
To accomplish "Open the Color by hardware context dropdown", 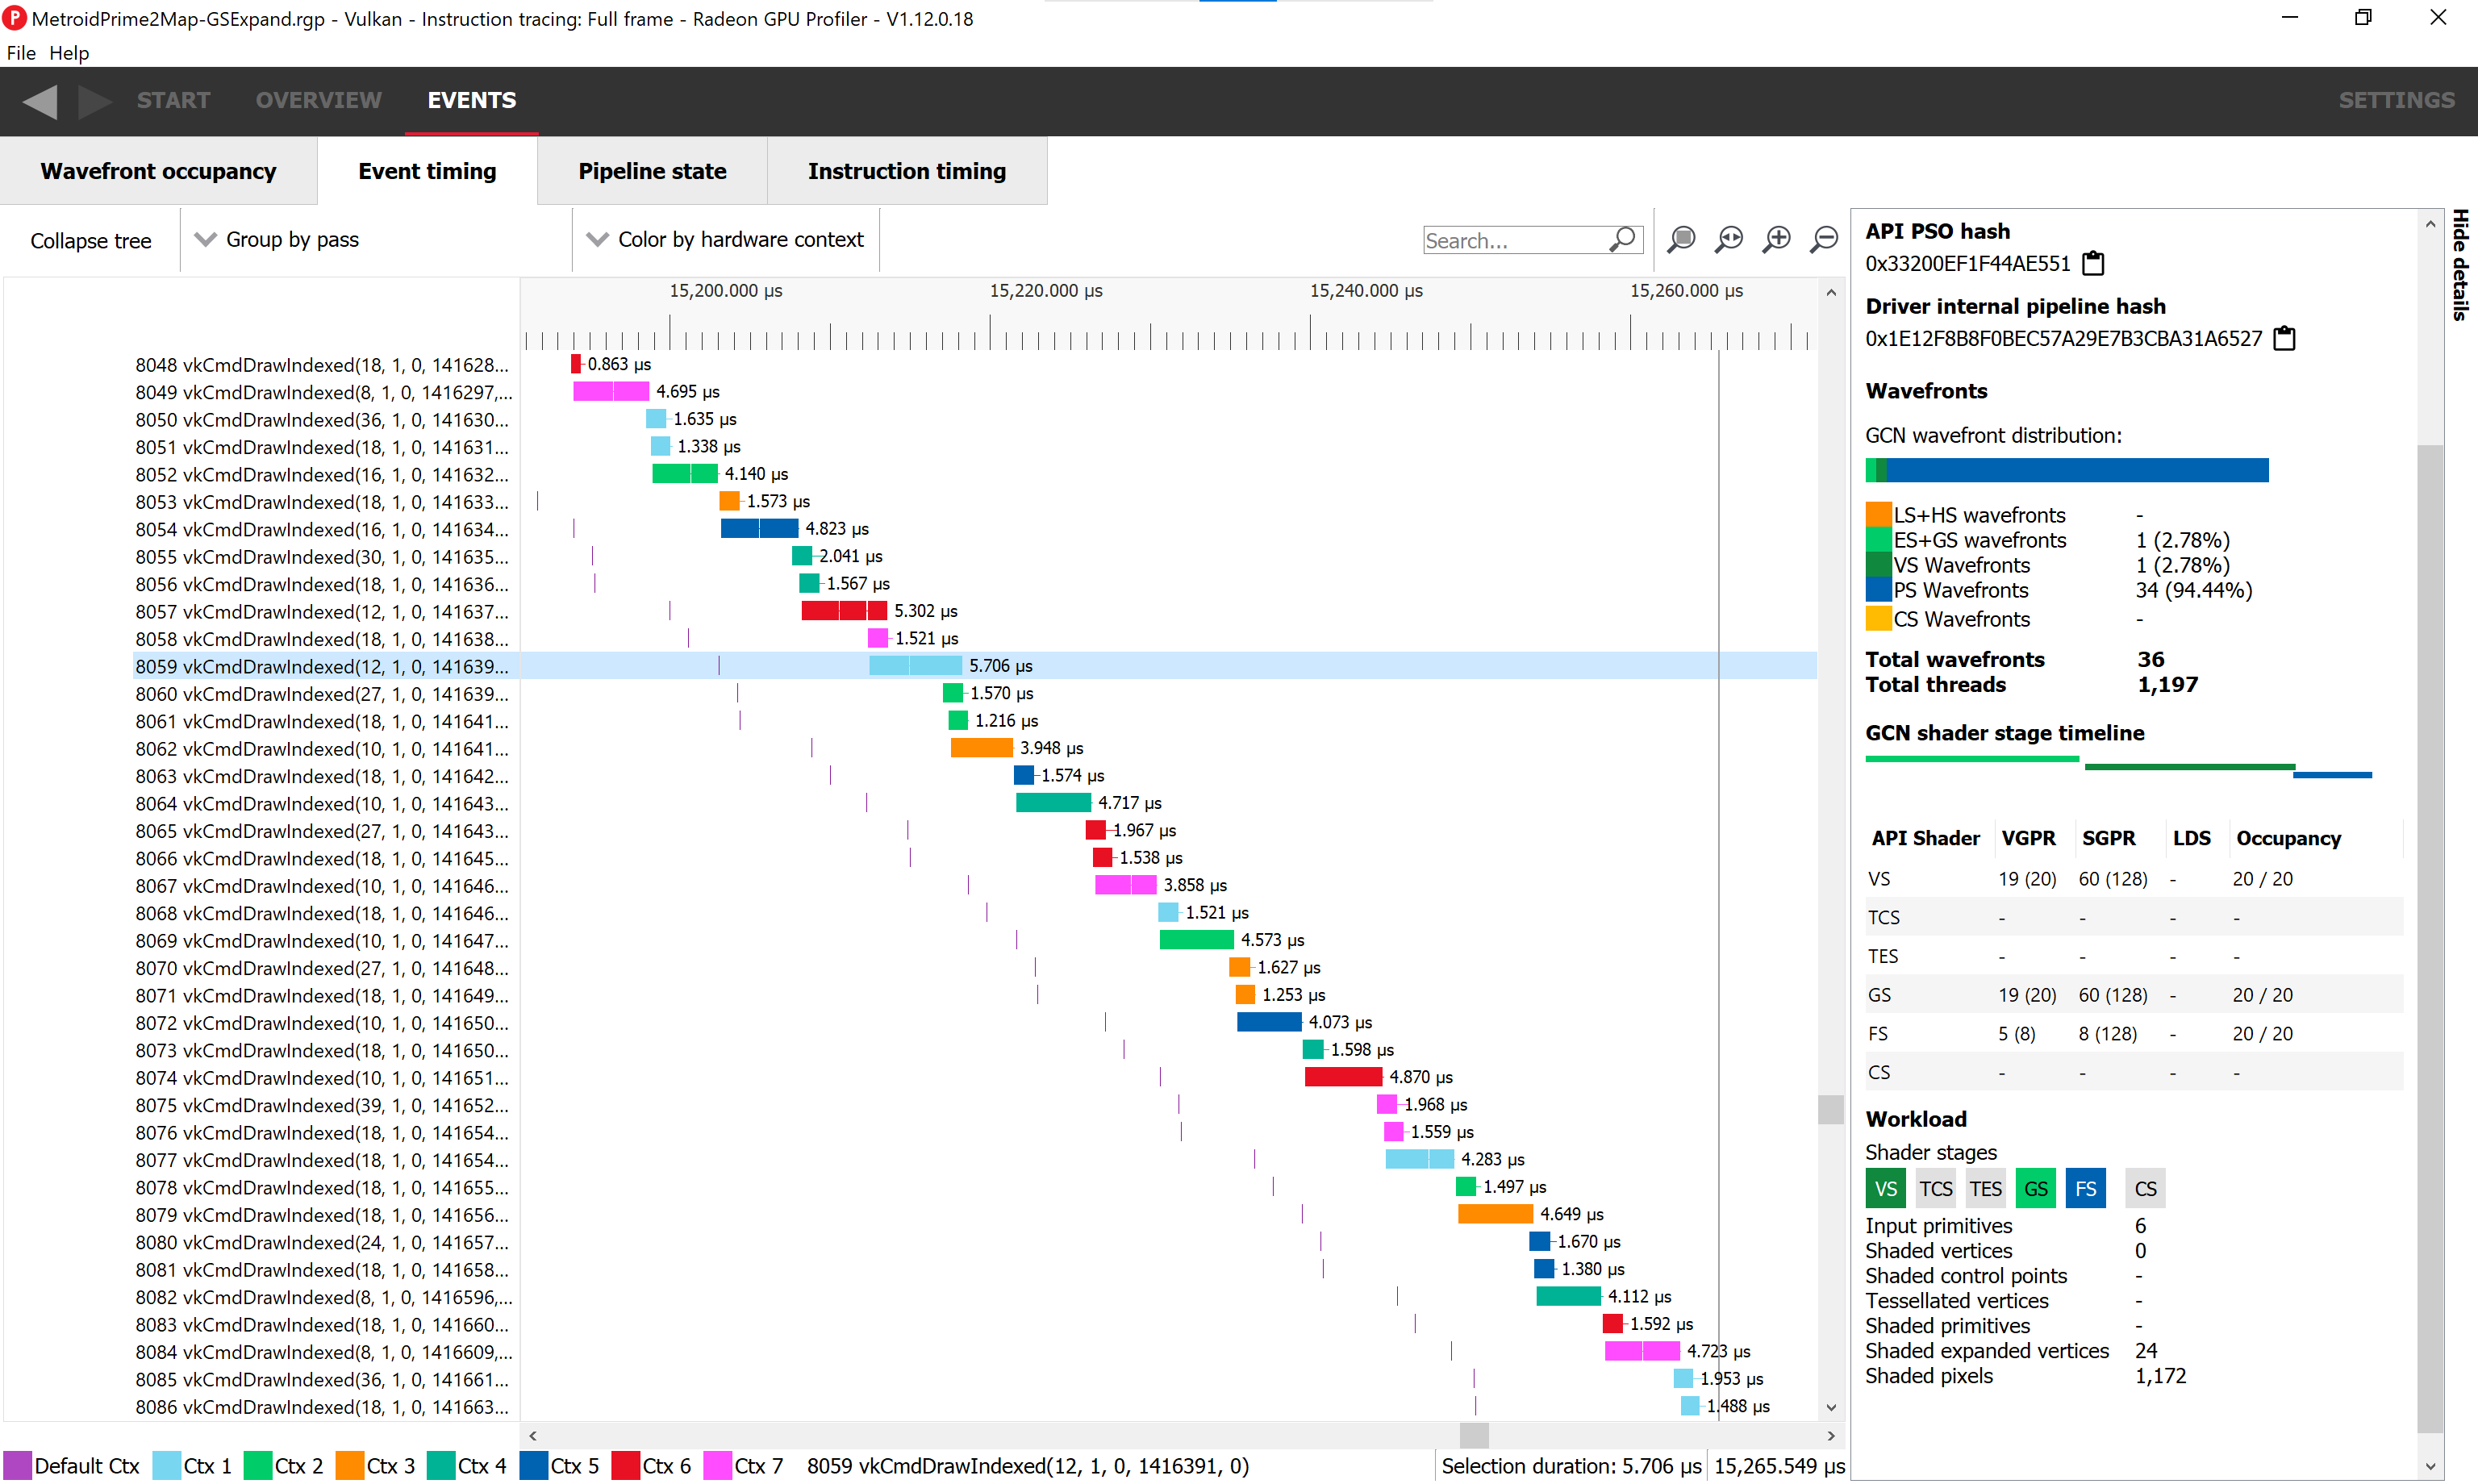I will point(726,240).
